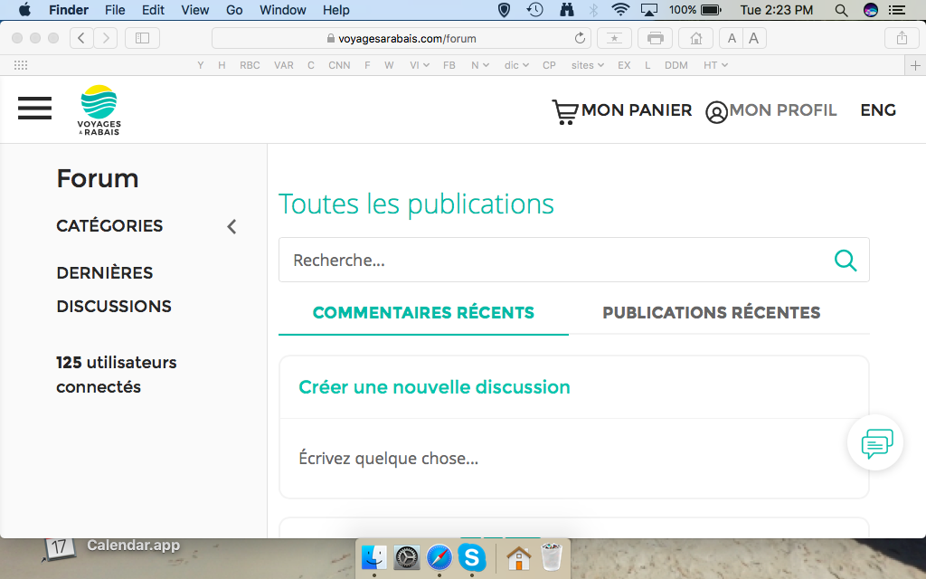Decrease text size with small A
This screenshot has height=579, width=926.
[x=731, y=38]
